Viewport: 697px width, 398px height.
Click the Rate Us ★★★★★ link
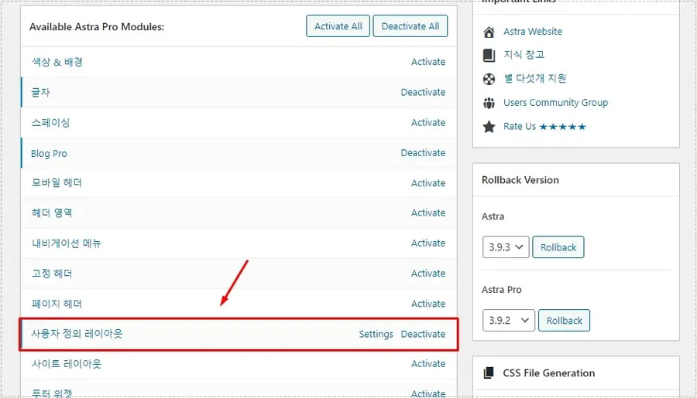tap(544, 127)
